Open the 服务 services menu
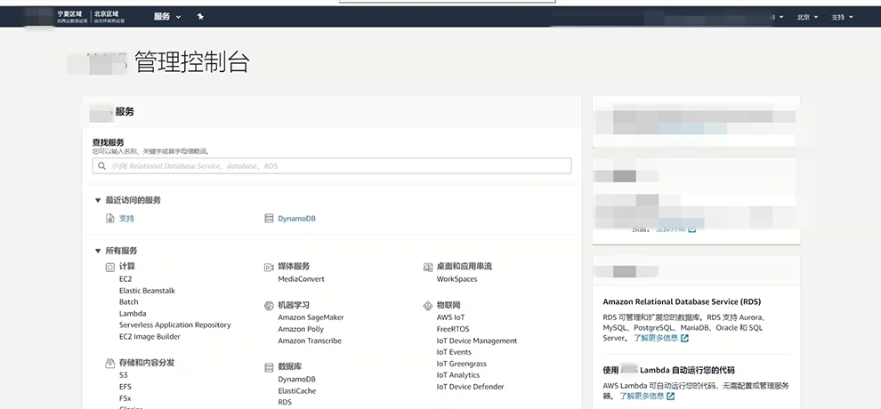 166,17
